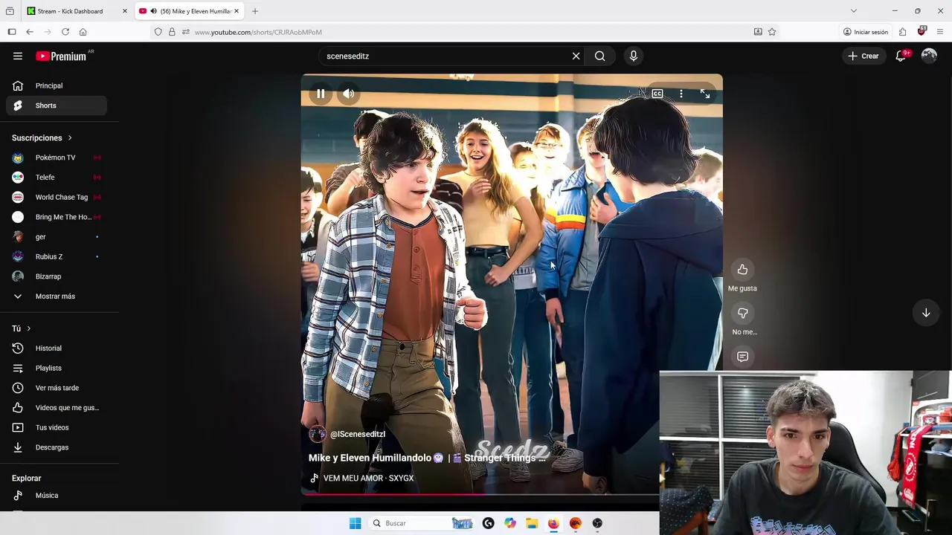Open the World Chase Tag channel

pos(57,197)
